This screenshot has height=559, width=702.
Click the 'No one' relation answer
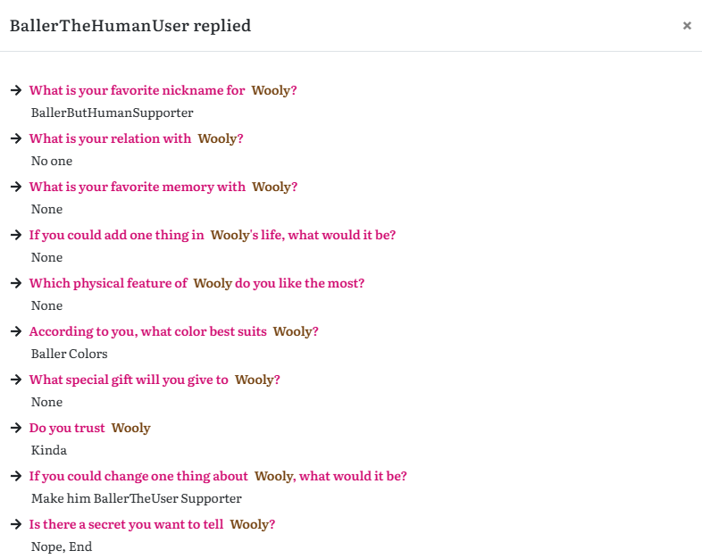click(52, 161)
